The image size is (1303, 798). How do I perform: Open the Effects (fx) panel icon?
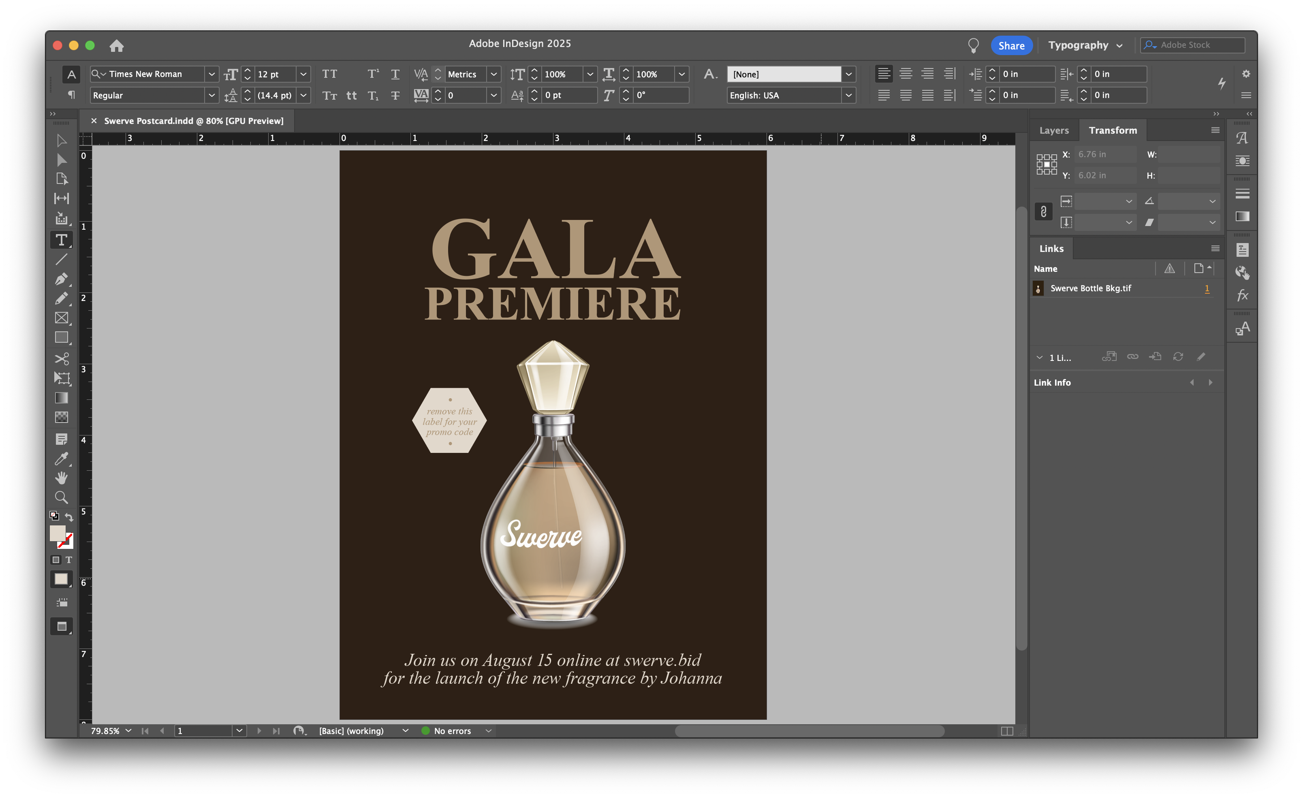(x=1242, y=296)
